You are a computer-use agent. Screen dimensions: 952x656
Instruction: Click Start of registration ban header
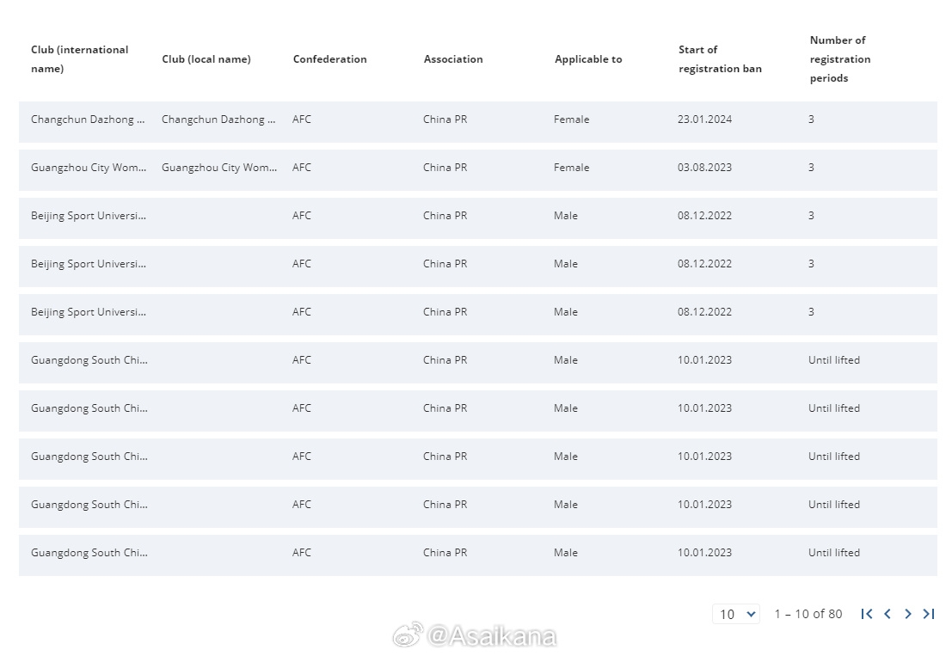pyautogui.click(x=720, y=58)
